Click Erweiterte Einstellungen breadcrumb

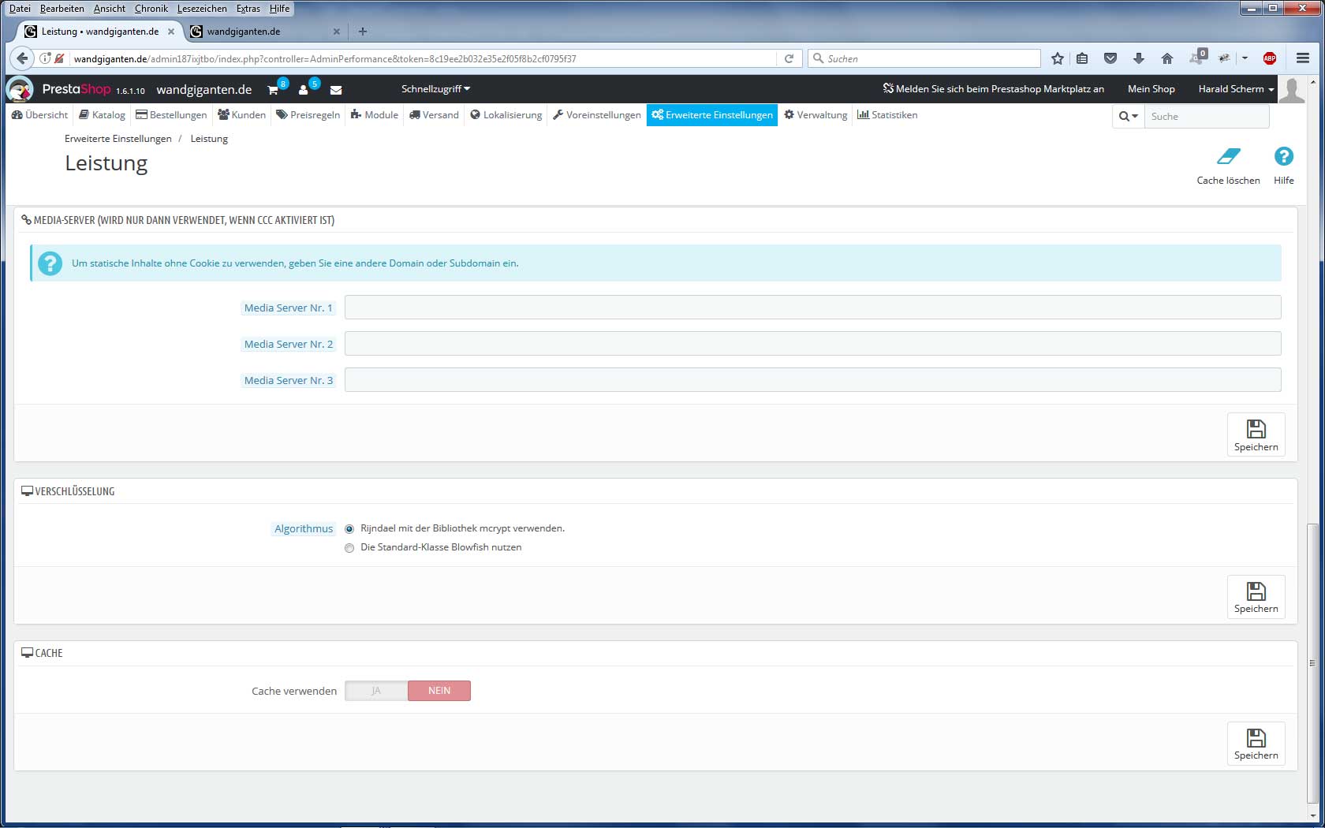(x=118, y=139)
